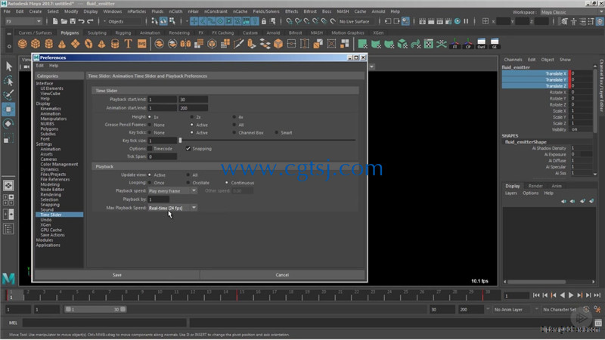The height and width of the screenshot is (340, 605).
Task: Set Looping to Oscillate
Action: [188, 183]
